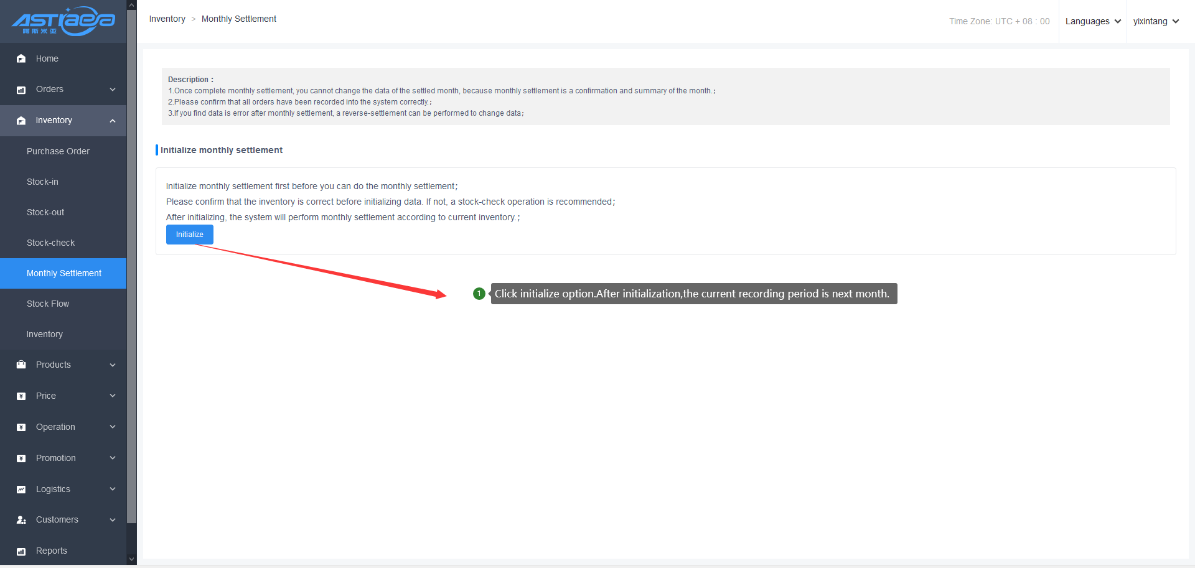Expand the Promotion submenu arrow

(113, 459)
